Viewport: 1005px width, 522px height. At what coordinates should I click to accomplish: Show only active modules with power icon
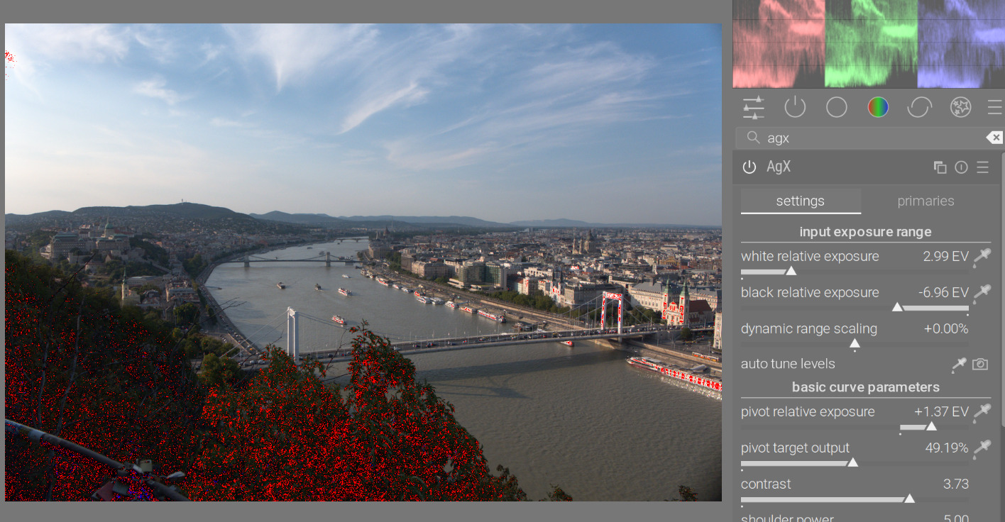pyautogui.click(x=795, y=108)
